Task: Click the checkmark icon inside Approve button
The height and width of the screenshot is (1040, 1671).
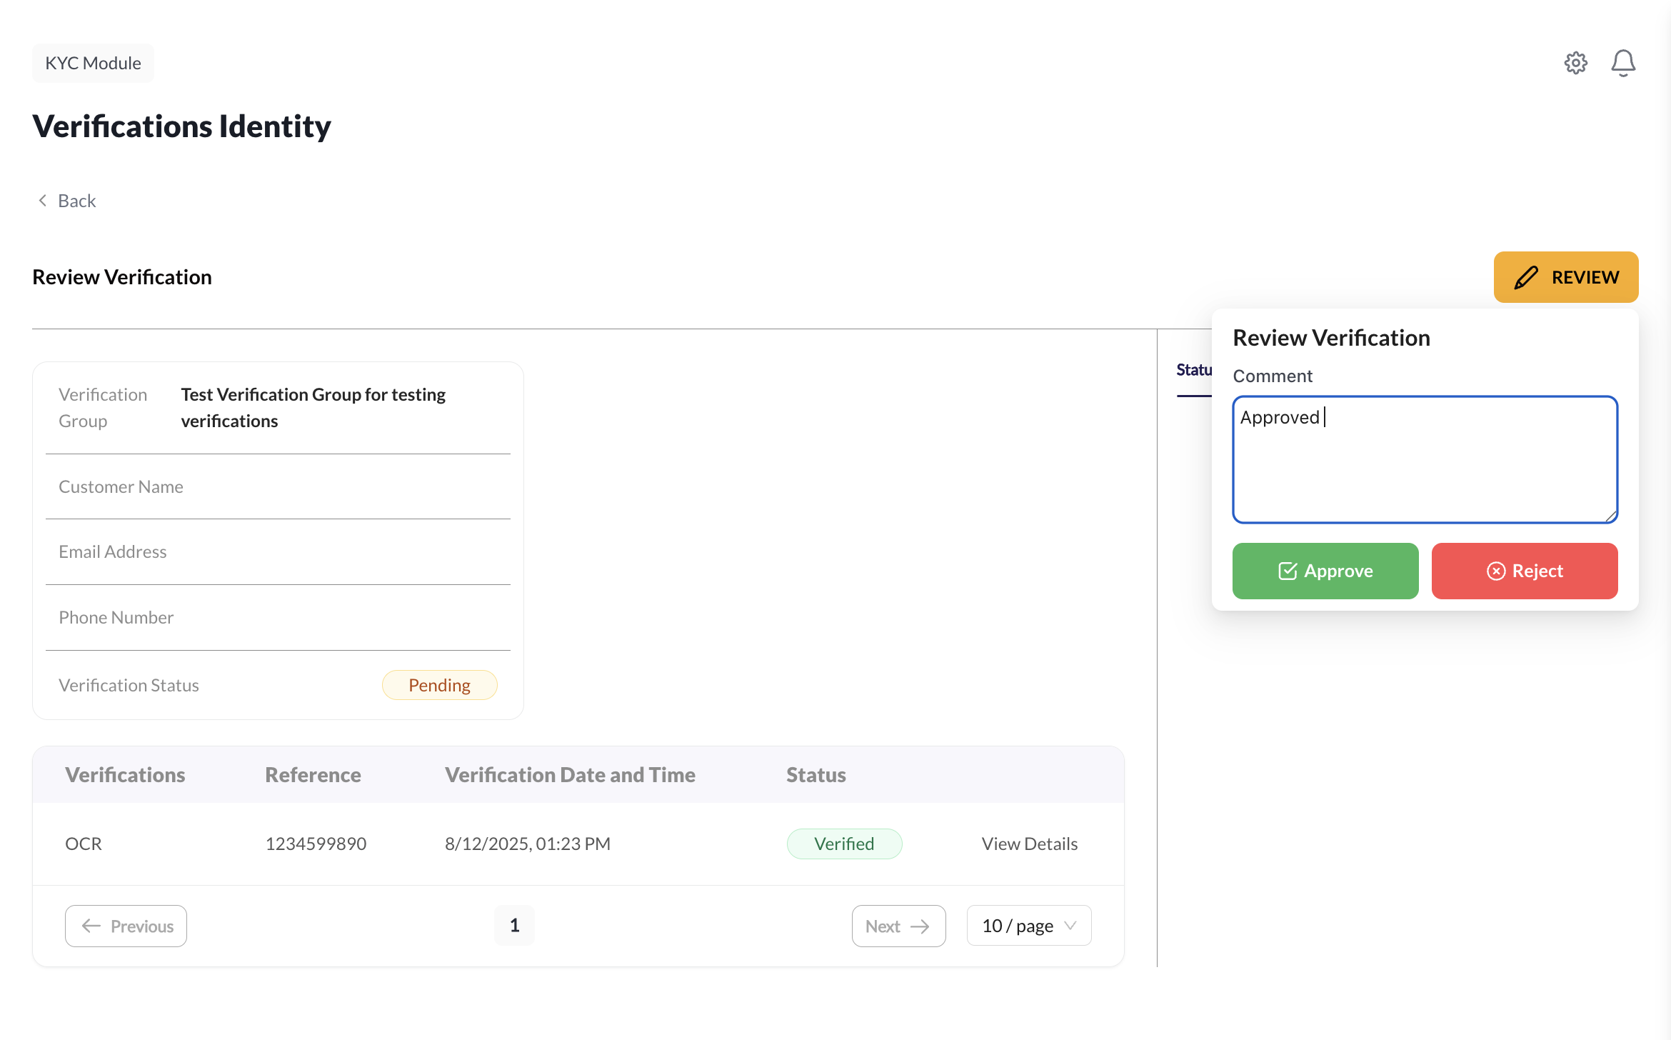Action: (1287, 570)
